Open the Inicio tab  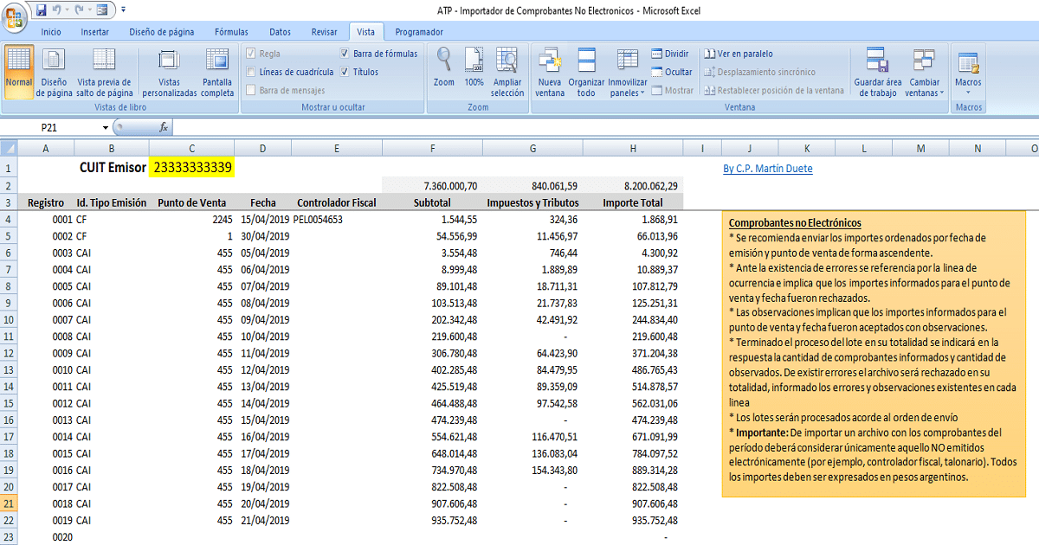click(51, 32)
